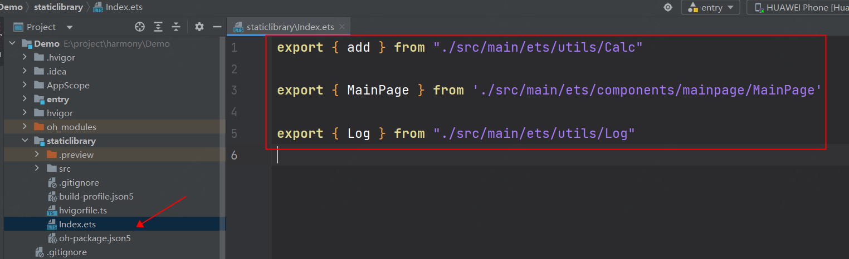Open the entry run configuration dropdown
The height and width of the screenshot is (259, 849).
click(710, 7)
